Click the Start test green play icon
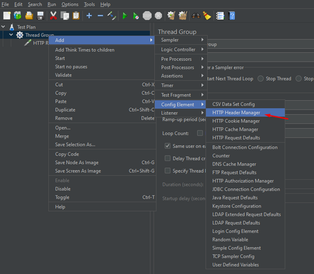 click(x=125, y=16)
